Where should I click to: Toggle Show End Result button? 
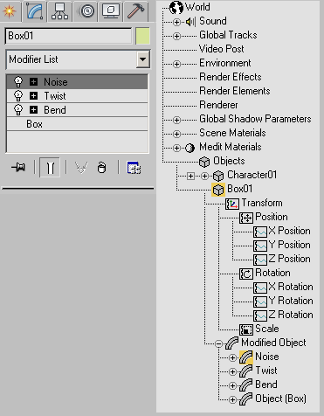[50, 168]
